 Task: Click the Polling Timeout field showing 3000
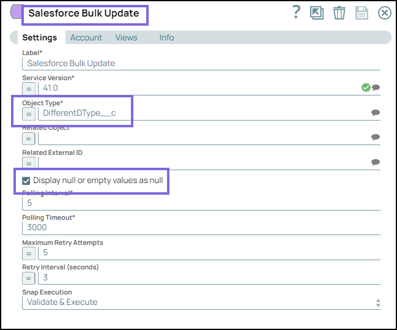tap(201, 228)
